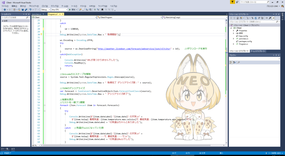Close the Toolbox panel
The image size is (285, 156).
click(x=29, y=14)
